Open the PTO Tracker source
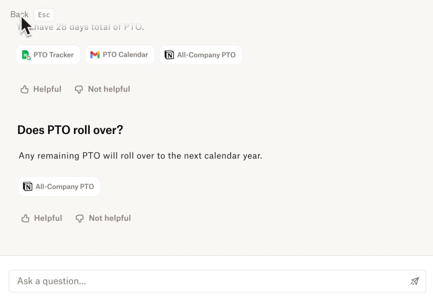 48,55
